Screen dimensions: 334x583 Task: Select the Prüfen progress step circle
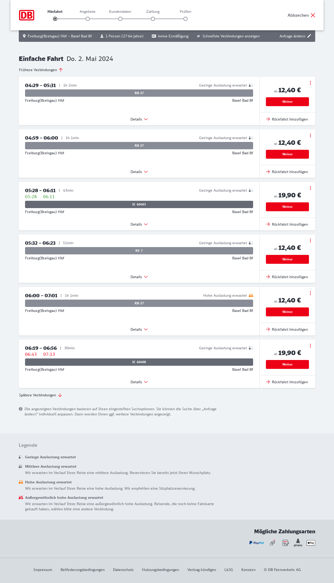coord(186,19)
